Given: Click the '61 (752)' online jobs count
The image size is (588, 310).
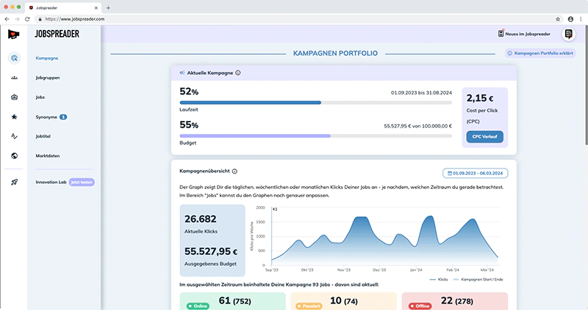Looking at the screenshot, I should 234,300.
